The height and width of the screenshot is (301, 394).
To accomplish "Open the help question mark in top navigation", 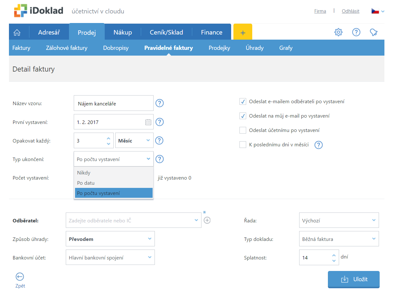I will (356, 32).
